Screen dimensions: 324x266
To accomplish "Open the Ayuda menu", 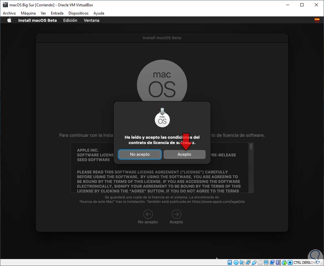I will [99, 13].
